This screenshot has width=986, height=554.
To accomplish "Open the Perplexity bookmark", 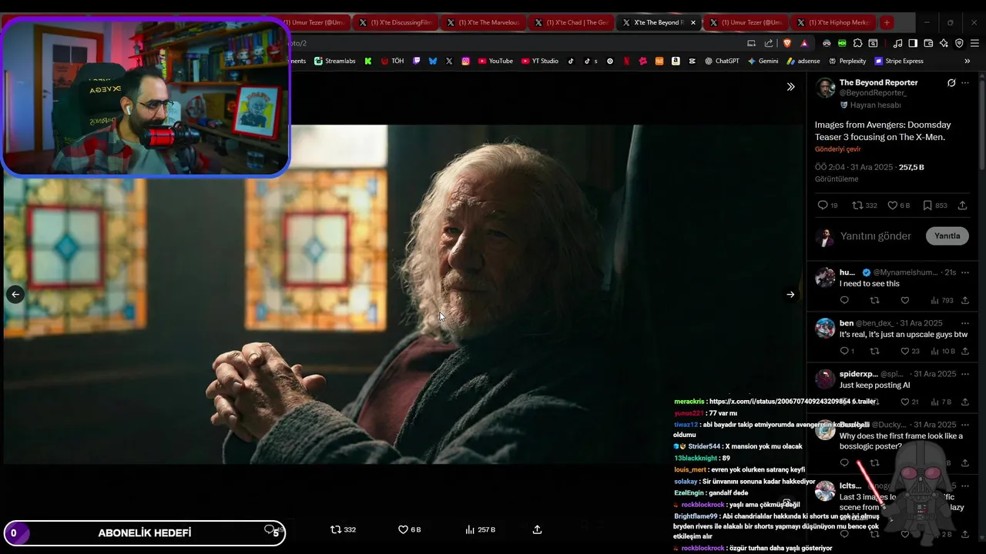I will click(847, 61).
